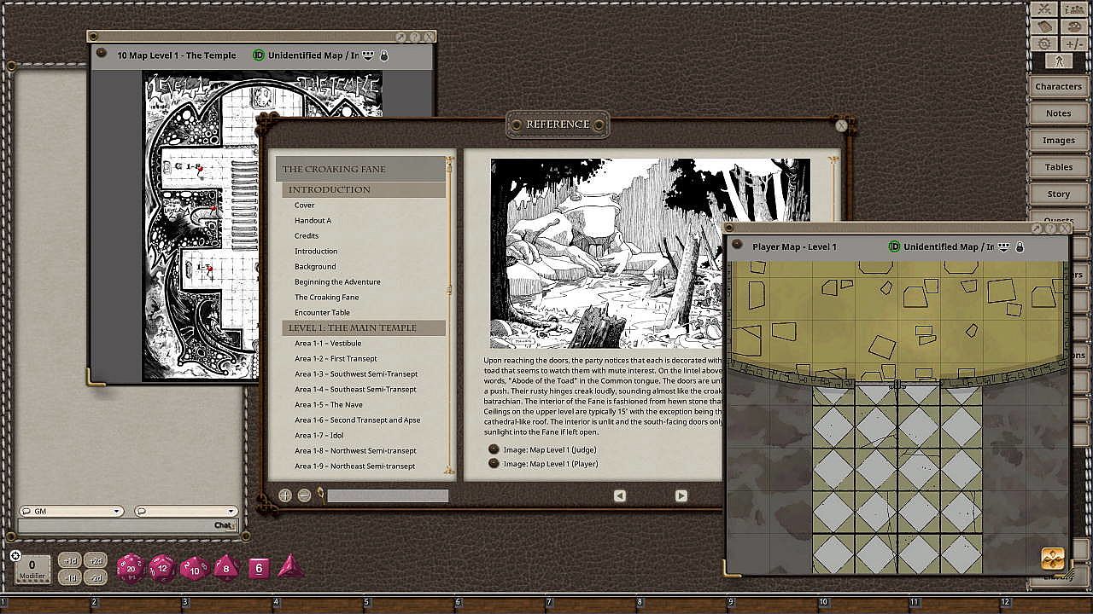Roll the d6 die
The height and width of the screenshot is (614, 1093).
259,568
